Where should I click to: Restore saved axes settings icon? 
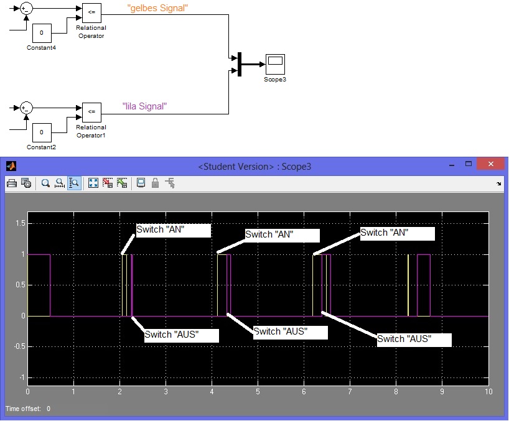[x=122, y=183]
